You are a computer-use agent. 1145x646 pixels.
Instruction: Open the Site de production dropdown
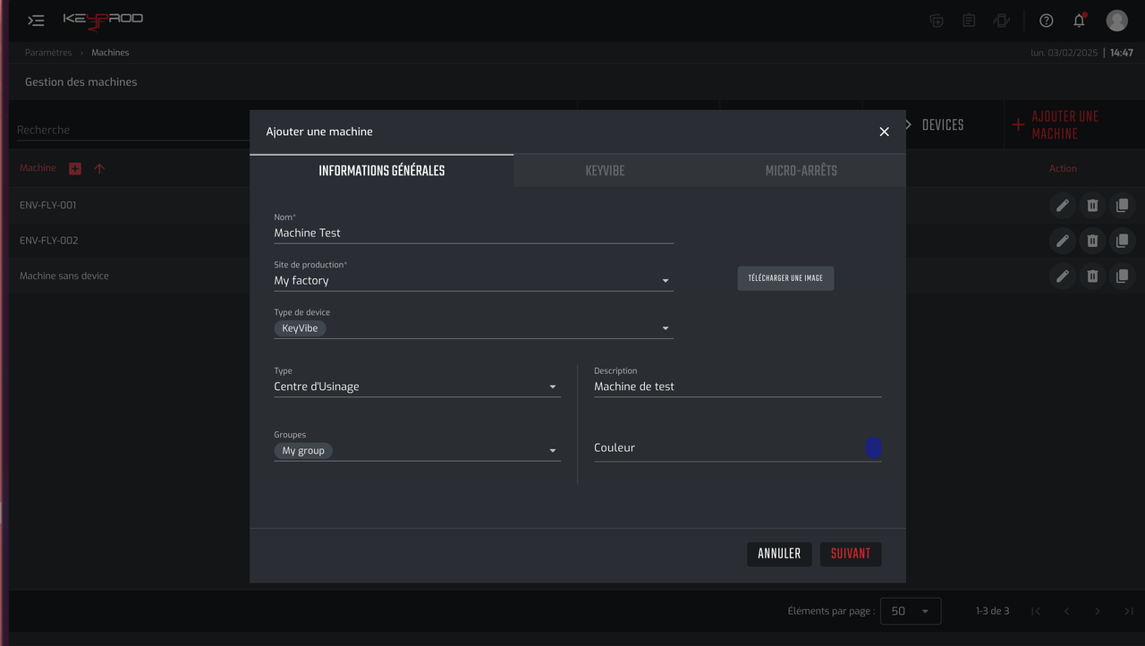coord(473,281)
